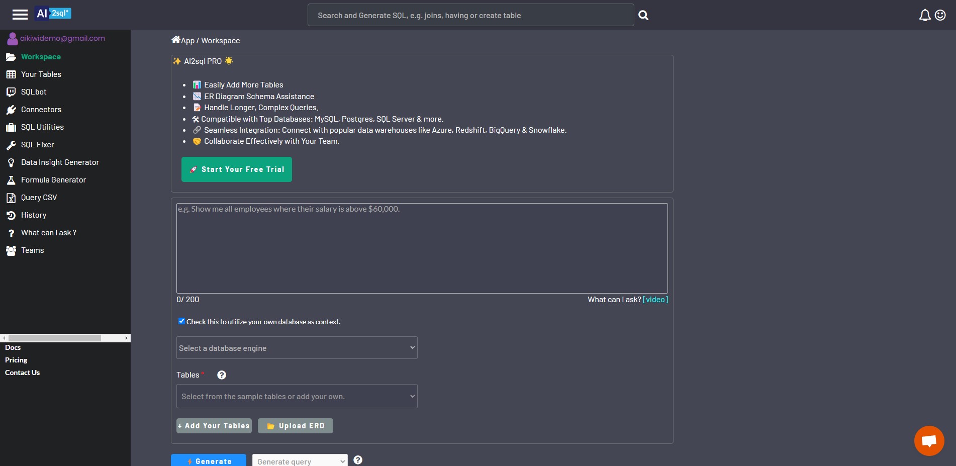956x466 pixels.
Task: Navigate to Connectors
Action: [x=41, y=110]
